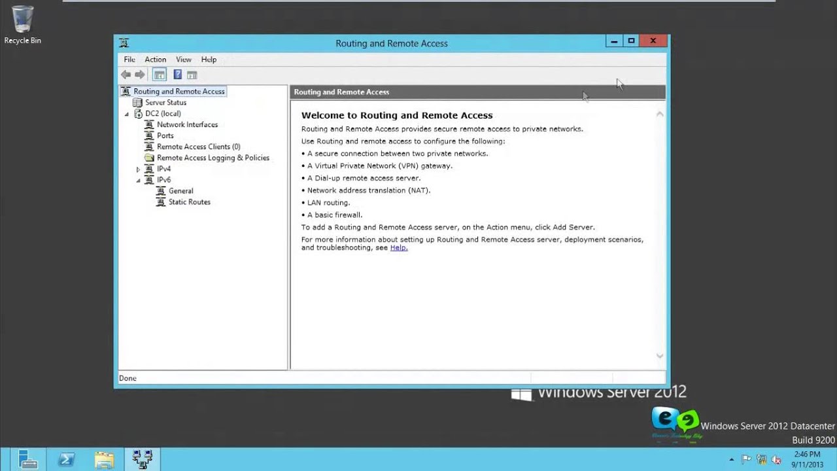
Task: Click the scroll up arrow in the welcome pane
Action: coord(660,114)
